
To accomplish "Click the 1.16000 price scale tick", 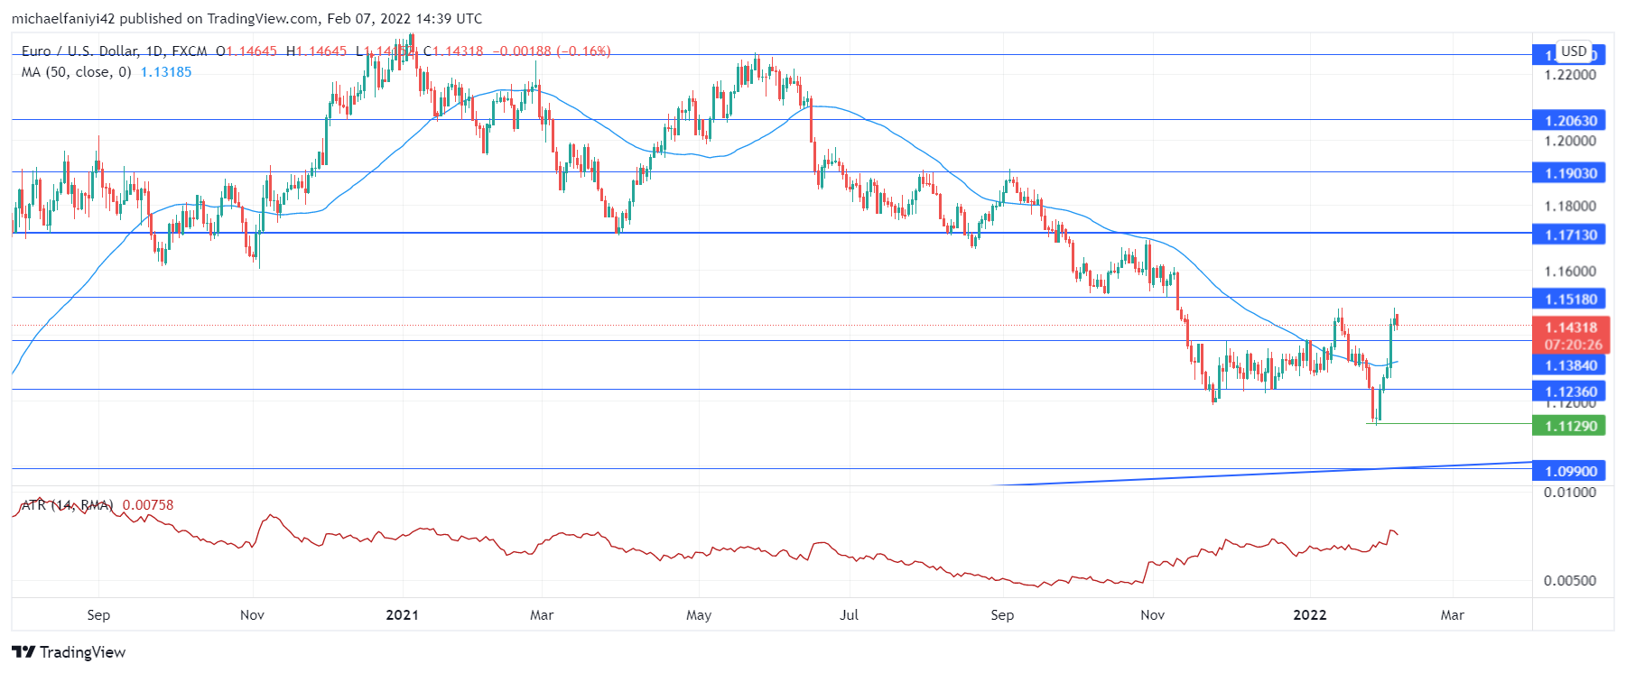I will 1570,272.
